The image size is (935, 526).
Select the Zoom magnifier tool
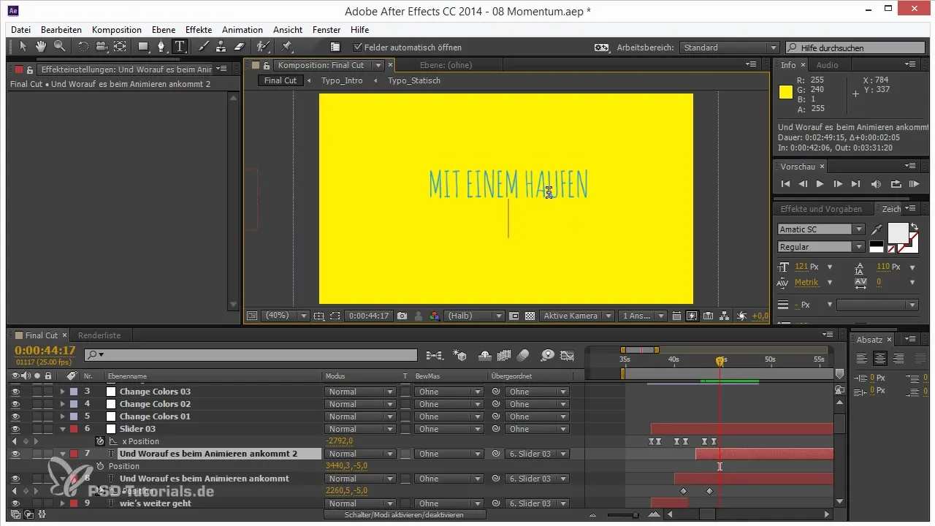tap(59, 47)
